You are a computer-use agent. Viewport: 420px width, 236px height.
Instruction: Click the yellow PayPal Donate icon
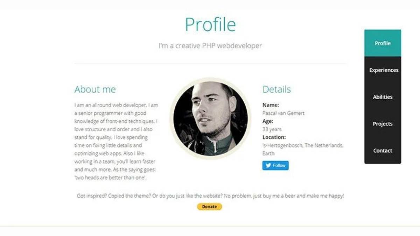tap(209, 206)
